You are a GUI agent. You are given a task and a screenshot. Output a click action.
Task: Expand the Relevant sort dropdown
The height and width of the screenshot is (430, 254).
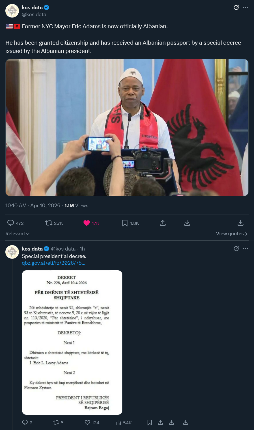17,234
